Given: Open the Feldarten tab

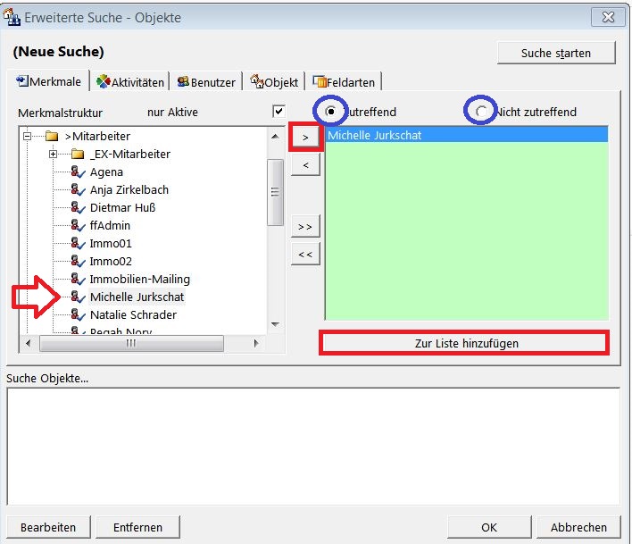Looking at the screenshot, I should click(x=343, y=82).
